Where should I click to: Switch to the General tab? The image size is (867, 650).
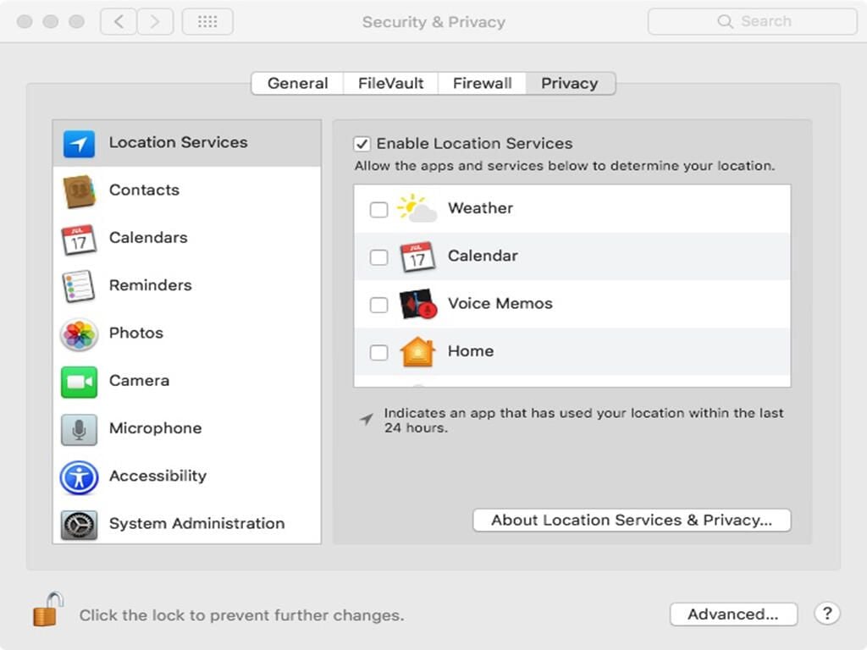[297, 84]
